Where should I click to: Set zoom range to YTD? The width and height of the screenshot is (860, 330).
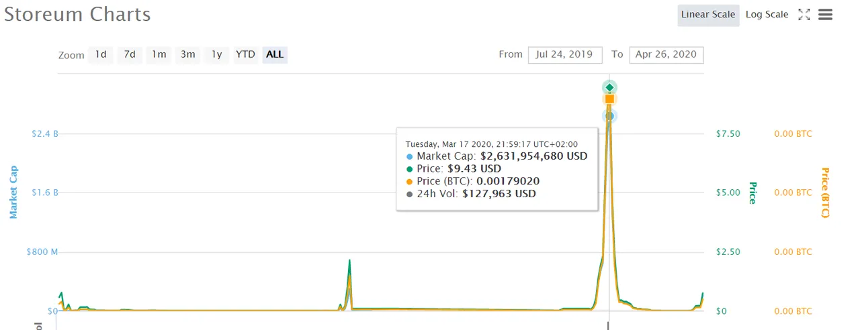[245, 54]
